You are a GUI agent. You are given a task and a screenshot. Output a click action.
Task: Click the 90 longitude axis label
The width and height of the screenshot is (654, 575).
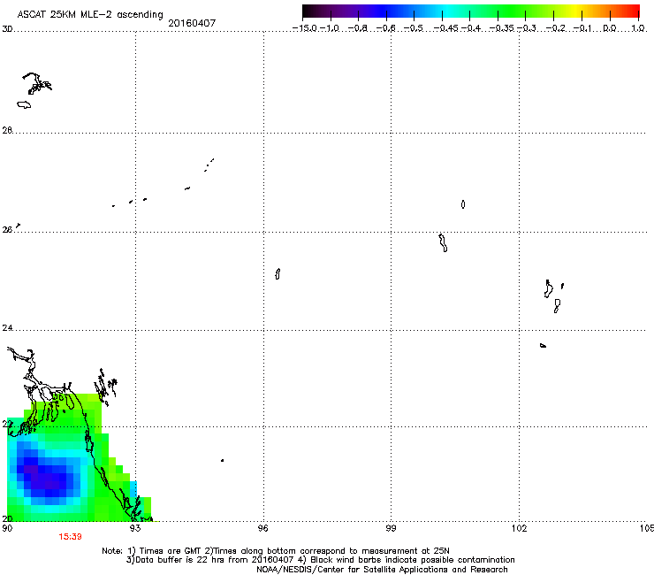7,528
